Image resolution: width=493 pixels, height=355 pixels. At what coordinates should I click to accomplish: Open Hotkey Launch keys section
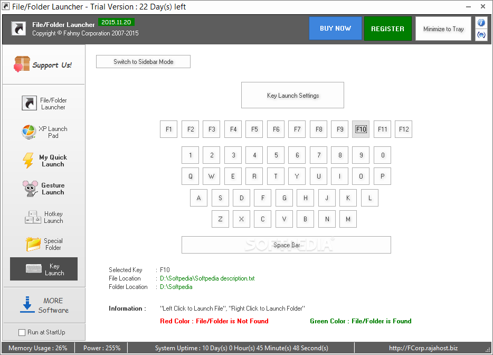(44, 217)
